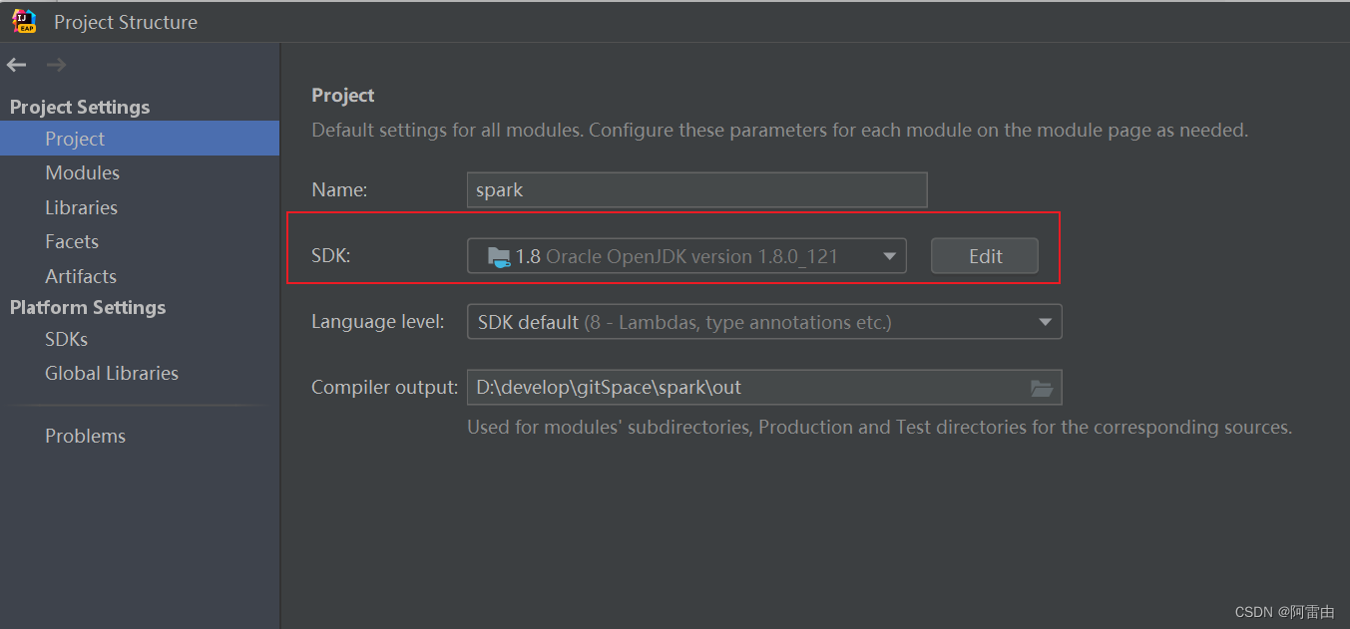
Task: Select Global Libraries under Platform Settings
Action: click(x=111, y=373)
